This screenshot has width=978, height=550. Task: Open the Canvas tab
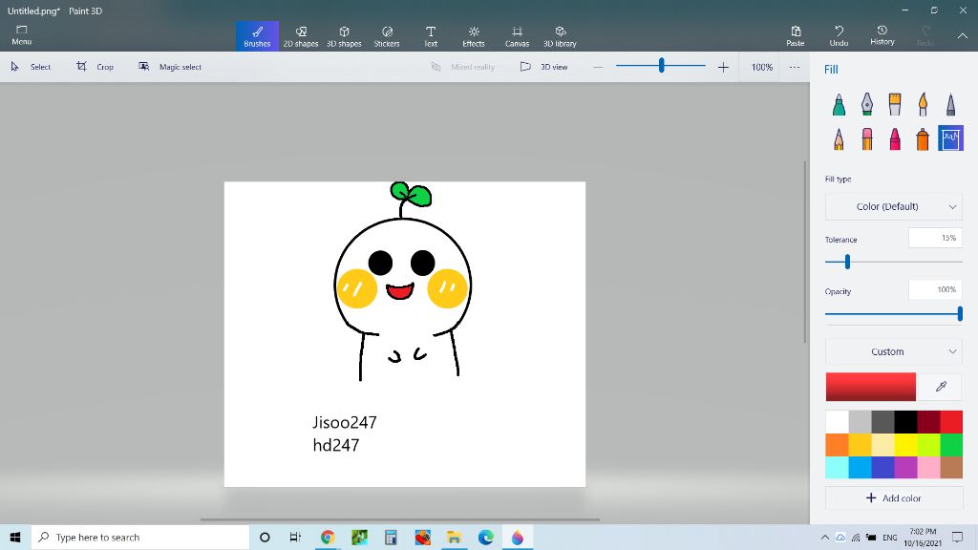[x=517, y=36]
